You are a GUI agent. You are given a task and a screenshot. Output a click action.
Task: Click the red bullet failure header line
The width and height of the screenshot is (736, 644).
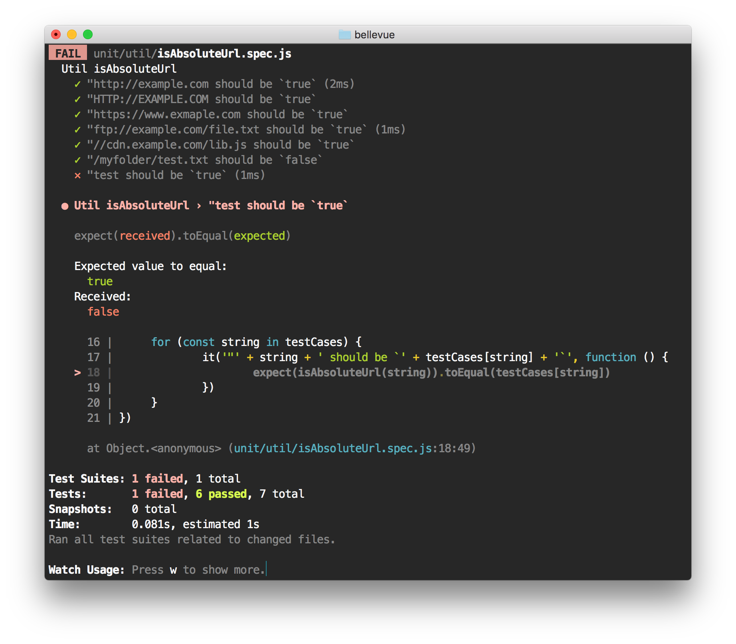pos(204,205)
